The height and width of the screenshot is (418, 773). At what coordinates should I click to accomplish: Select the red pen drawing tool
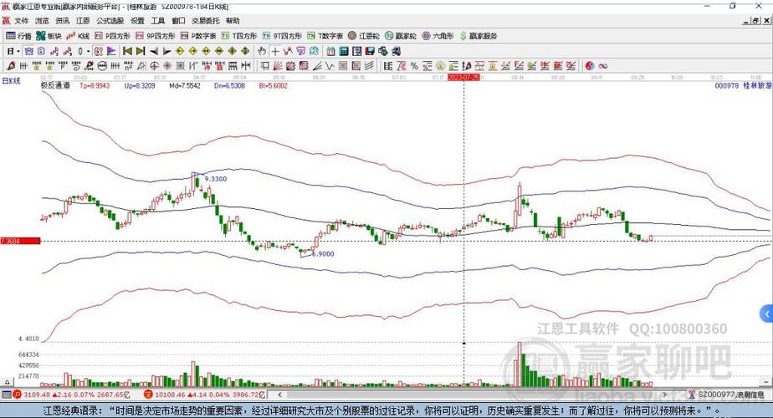[10, 65]
